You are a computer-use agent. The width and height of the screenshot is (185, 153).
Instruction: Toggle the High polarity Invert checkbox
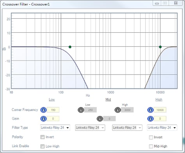(x=151, y=137)
